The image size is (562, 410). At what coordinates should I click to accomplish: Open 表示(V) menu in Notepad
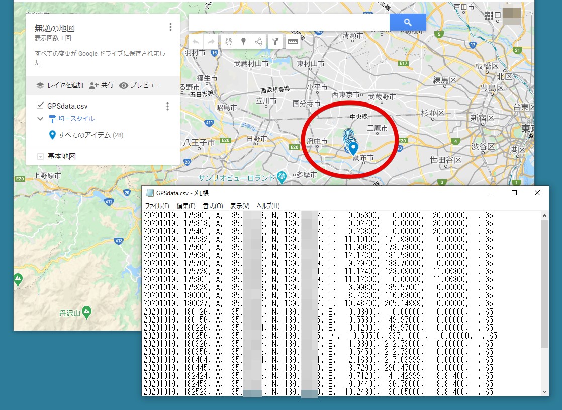click(240, 206)
